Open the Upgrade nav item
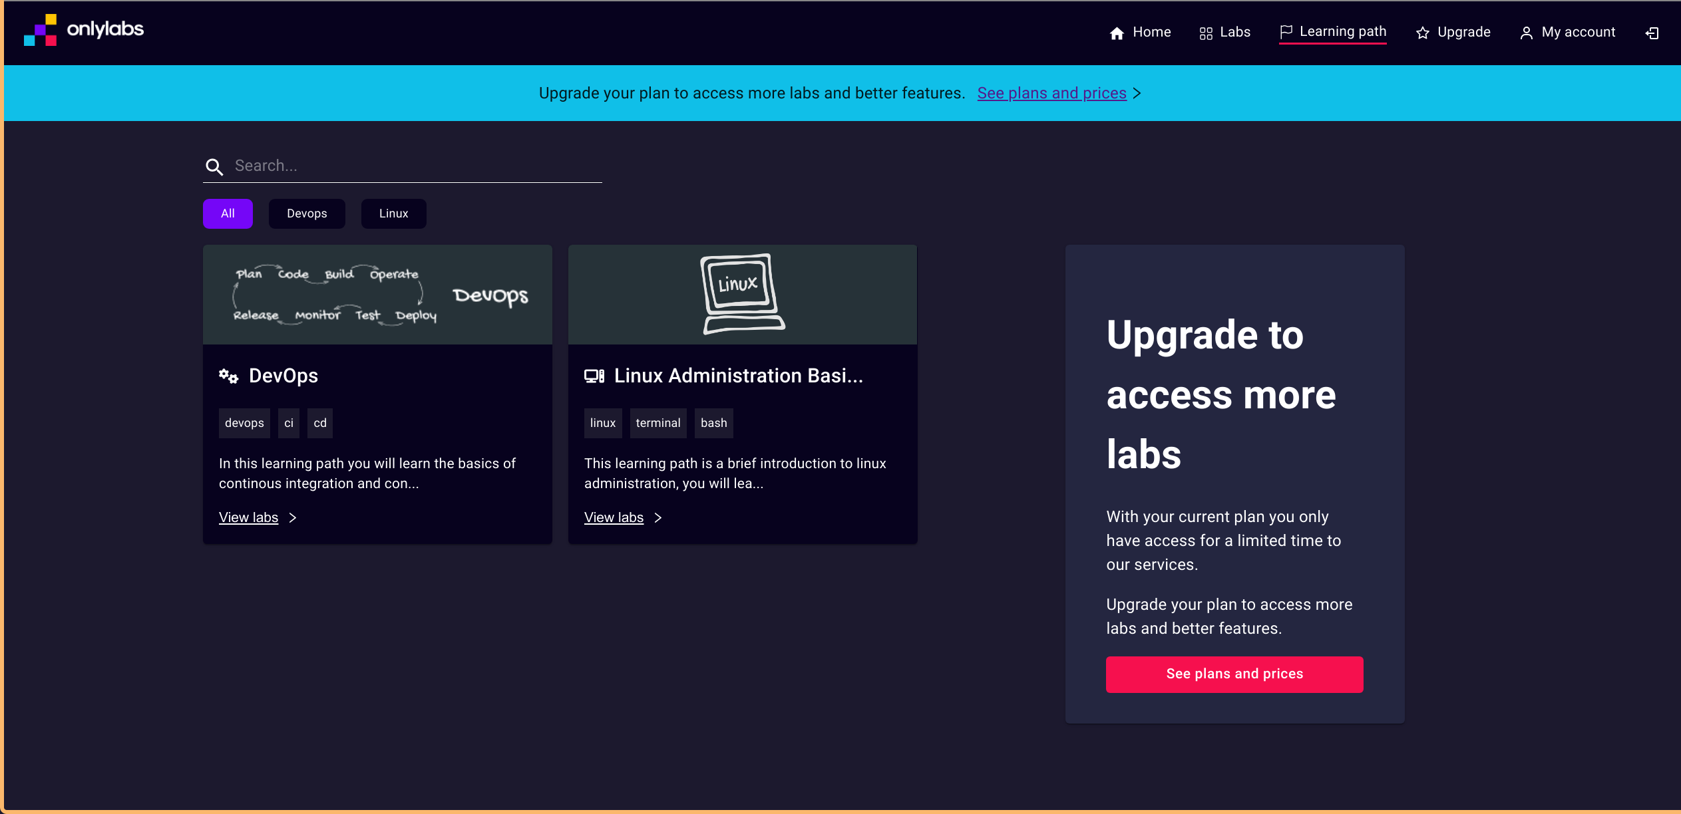 click(x=1453, y=33)
